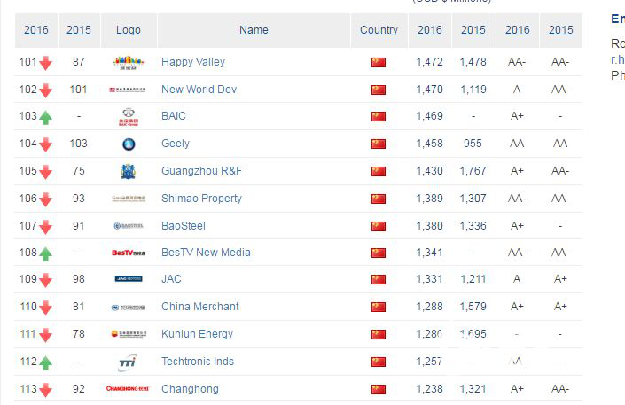Click the green up arrow beside rank 103
The height and width of the screenshot is (405, 625).
coord(45,117)
